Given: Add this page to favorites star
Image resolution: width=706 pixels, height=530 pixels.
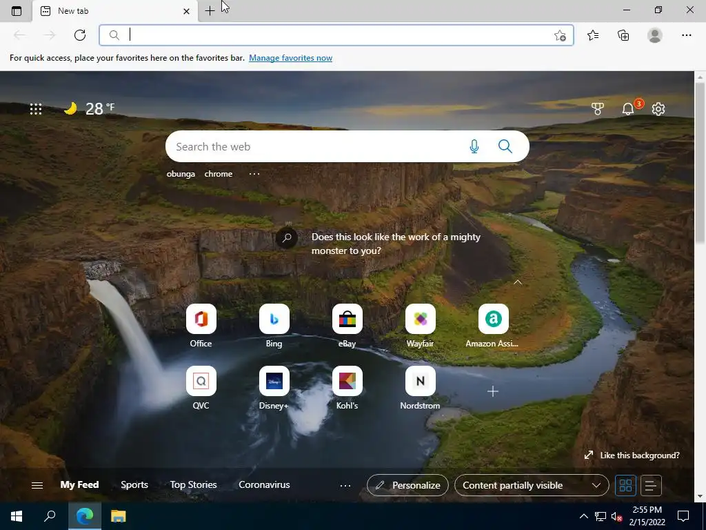Looking at the screenshot, I should pos(560,35).
